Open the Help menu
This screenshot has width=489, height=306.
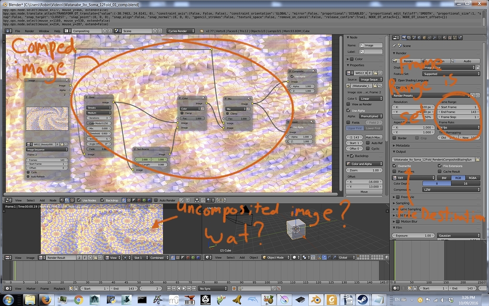[x=57, y=31]
